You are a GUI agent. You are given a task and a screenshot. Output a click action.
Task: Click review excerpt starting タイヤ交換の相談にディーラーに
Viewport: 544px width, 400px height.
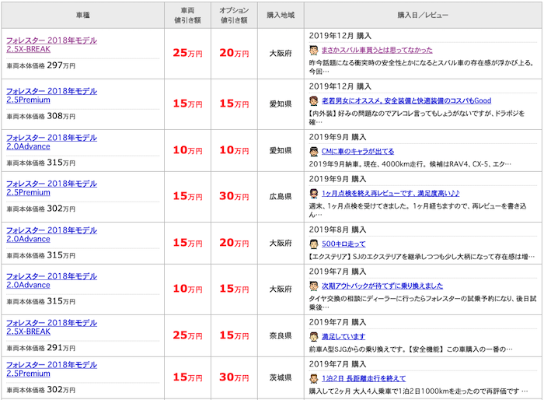tap(423, 303)
